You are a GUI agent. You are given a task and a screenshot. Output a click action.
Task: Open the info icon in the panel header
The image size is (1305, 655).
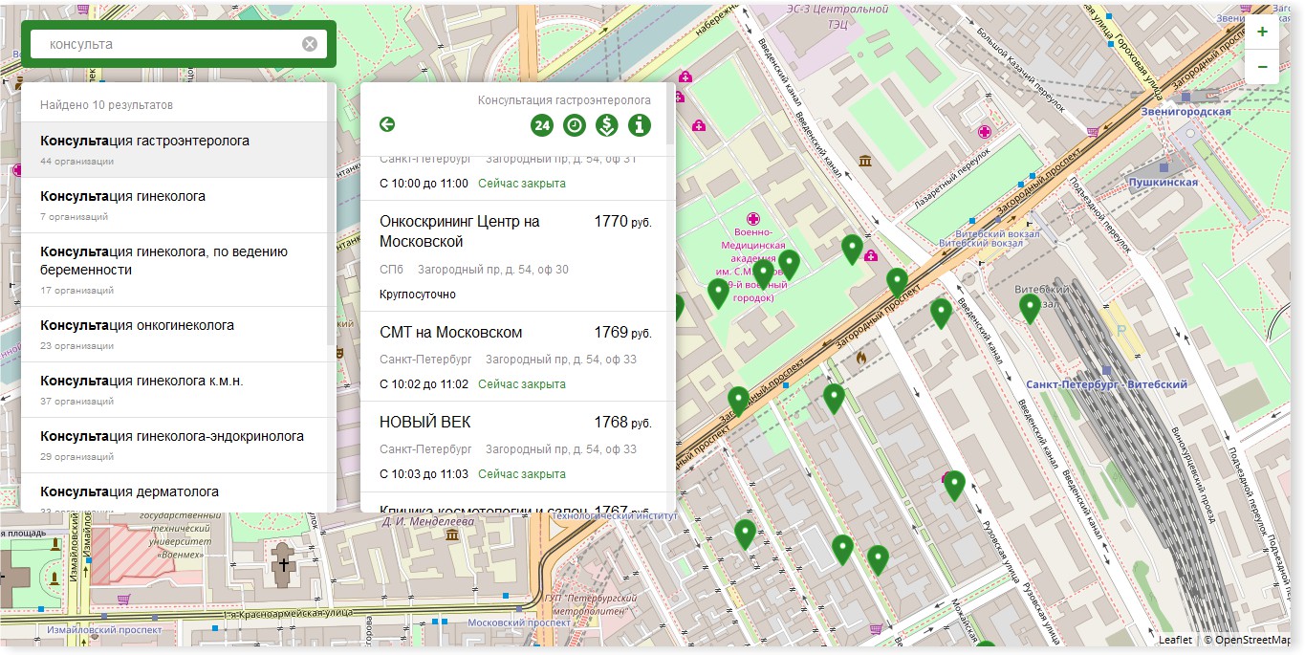click(x=640, y=125)
